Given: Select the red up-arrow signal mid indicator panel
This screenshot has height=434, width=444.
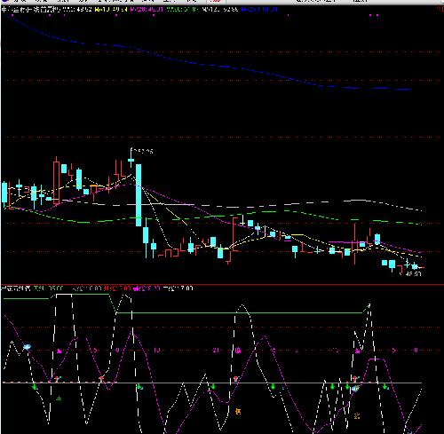Looking at the screenshot, I should point(235,378).
